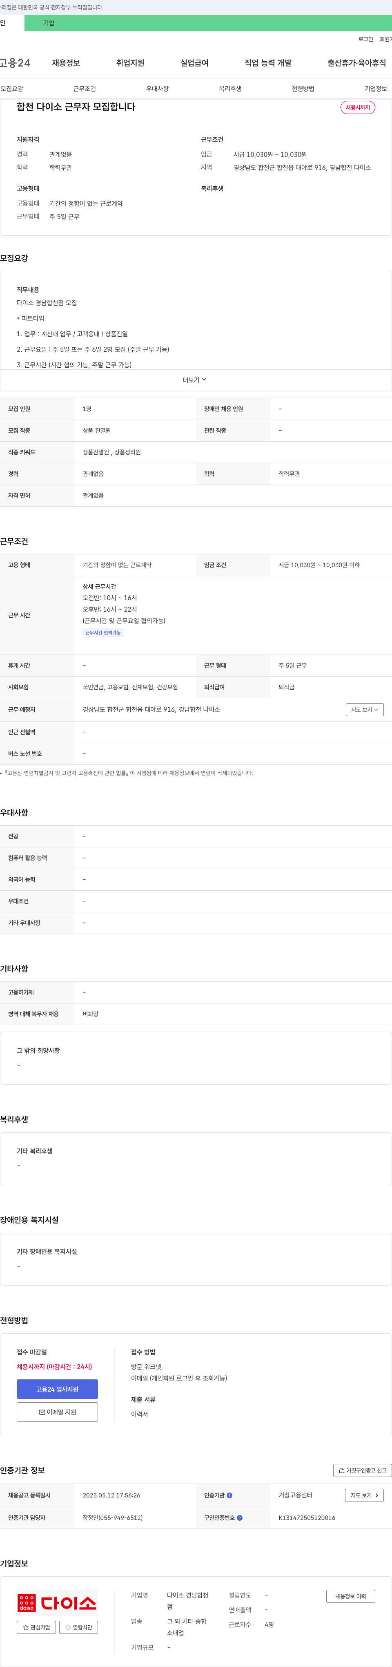Select the 거창고용센터 agency name

click(x=295, y=1495)
